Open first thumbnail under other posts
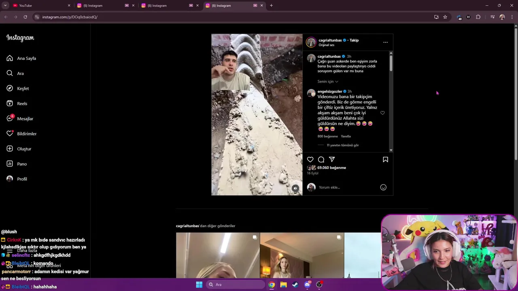This screenshot has width=518, height=291. (x=218, y=255)
